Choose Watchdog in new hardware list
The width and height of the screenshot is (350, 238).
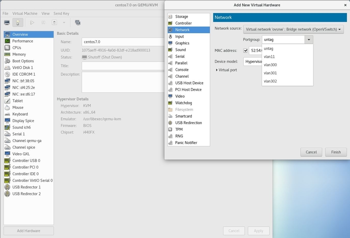(x=189, y=103)
